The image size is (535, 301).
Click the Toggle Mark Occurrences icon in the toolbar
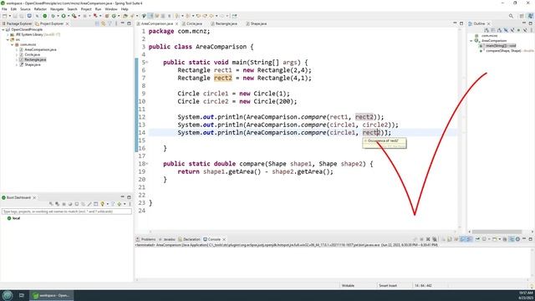tap(150, 16)
